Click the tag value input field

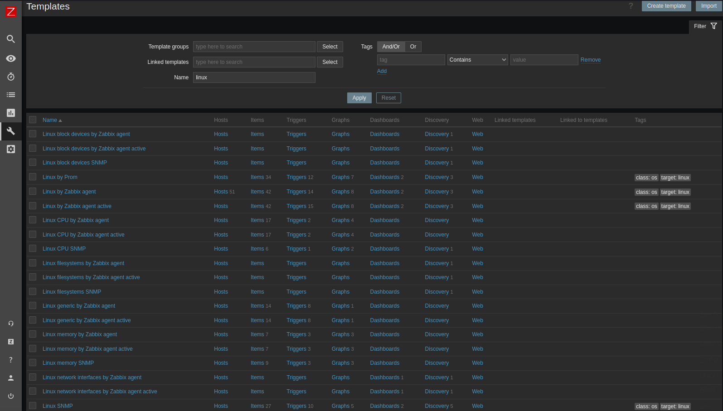(544, 60)
